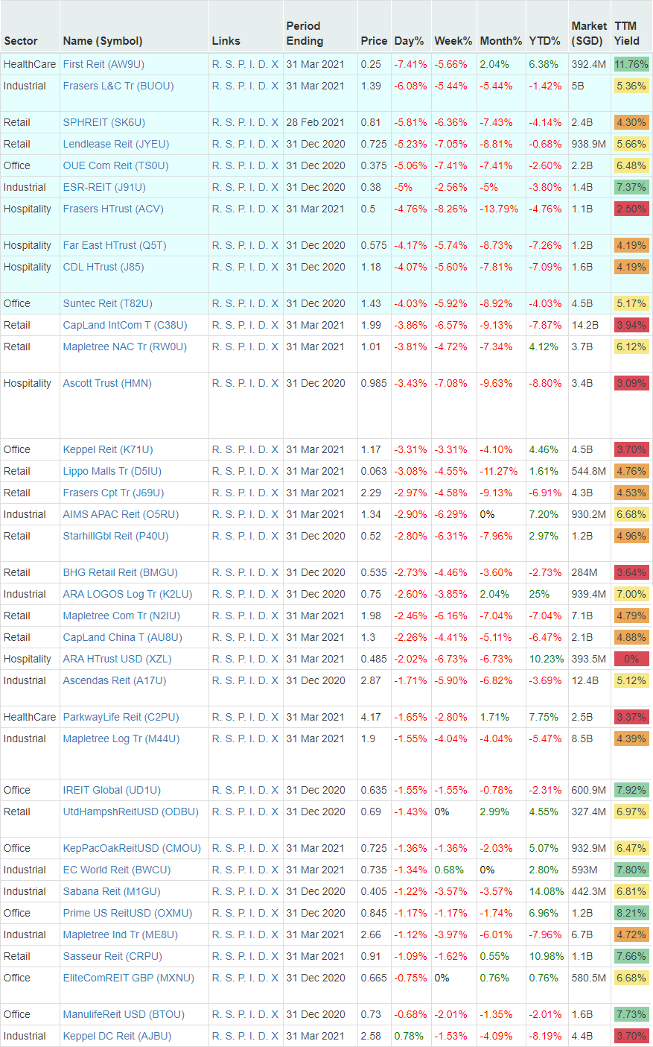Select the 14.2B market cap cell
Screen dimensions: 653x1047
coord(585,325)
